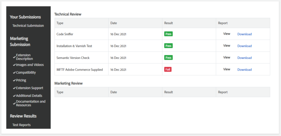Click the MFTF Adobe Commerce Supplied label

79,70
